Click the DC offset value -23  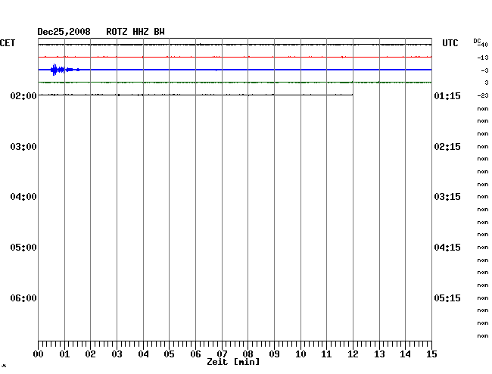pyautogui.click(x=483, y=95)
